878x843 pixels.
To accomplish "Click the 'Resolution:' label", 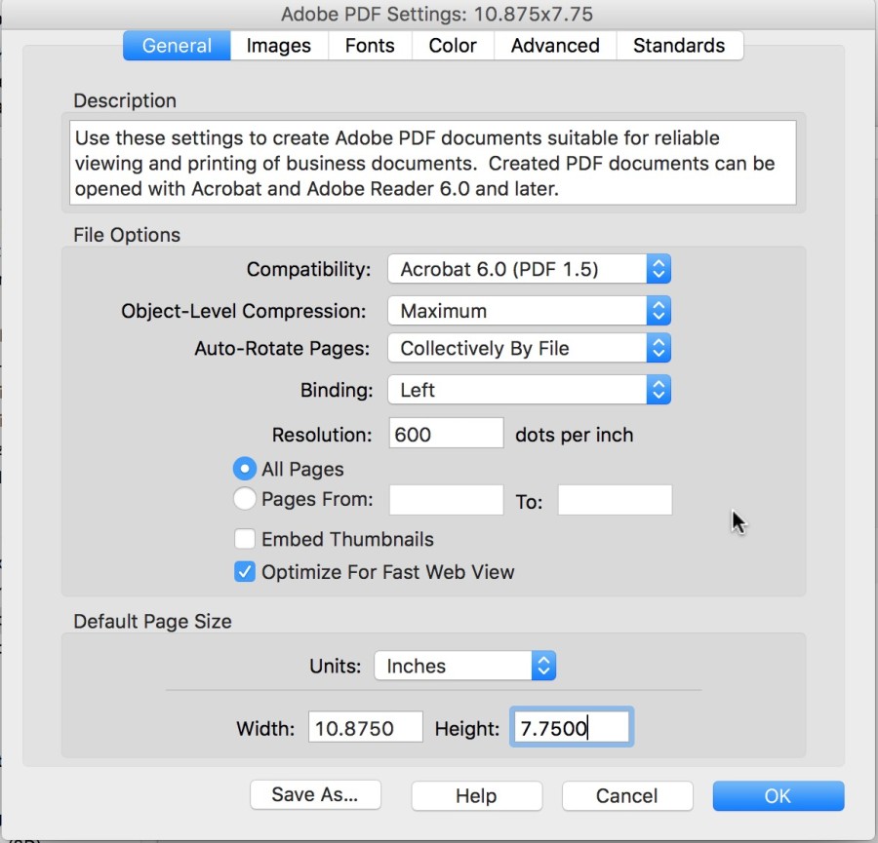I will 322,435.
